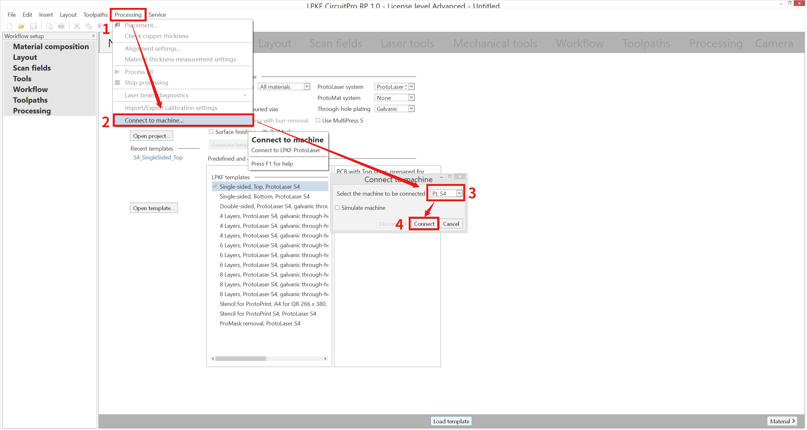
Task: Expand the Through-hole plating Galvanic dropdown
Action: [411, 109]
